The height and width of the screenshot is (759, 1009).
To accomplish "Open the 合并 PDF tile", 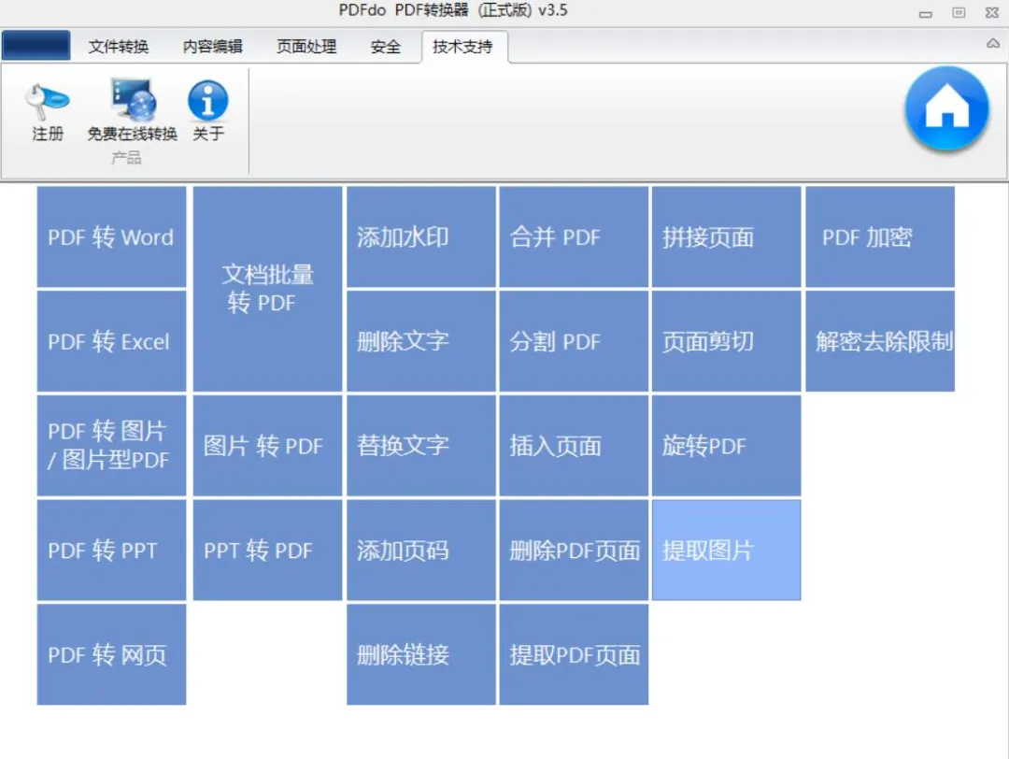I will click(x=574, y=236).
